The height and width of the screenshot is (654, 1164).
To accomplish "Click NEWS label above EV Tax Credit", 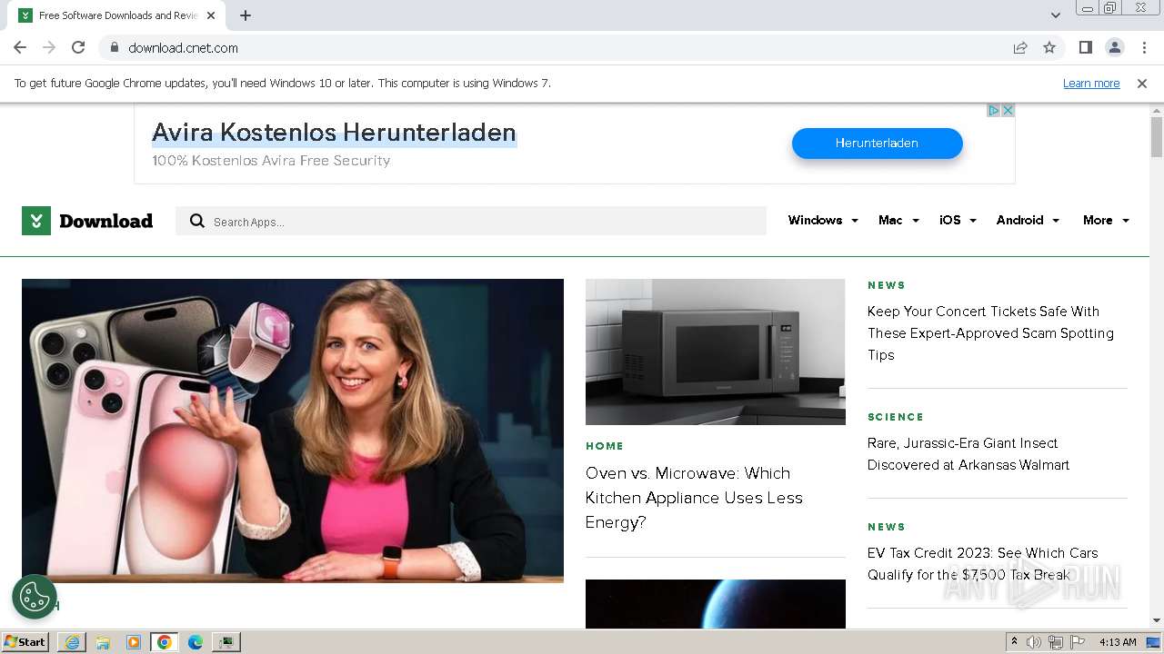I will click(887, 527).
